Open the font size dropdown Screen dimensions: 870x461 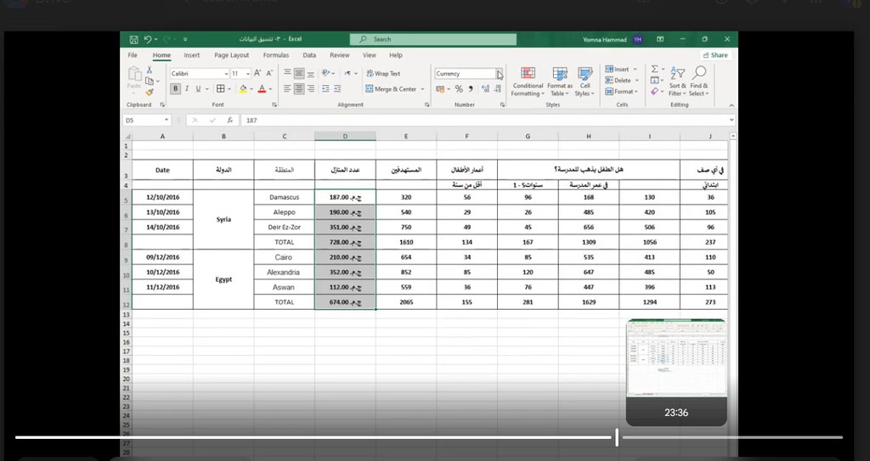247,74
